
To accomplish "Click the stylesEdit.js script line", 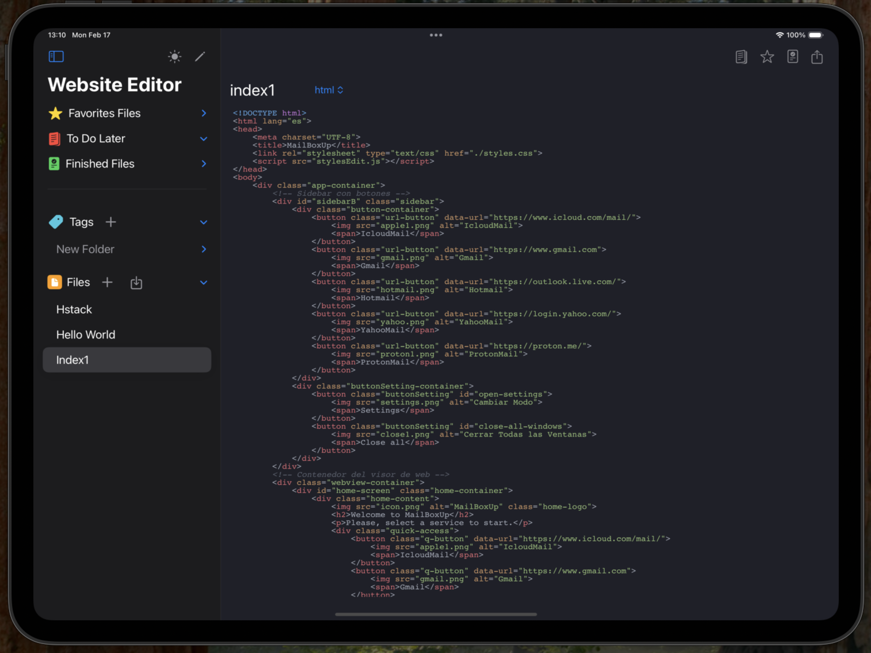I will pyautogui.click(x=343, y=161).
